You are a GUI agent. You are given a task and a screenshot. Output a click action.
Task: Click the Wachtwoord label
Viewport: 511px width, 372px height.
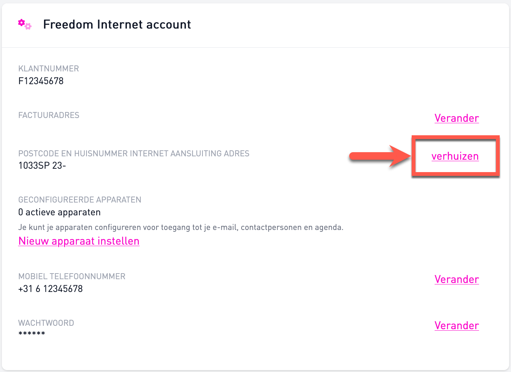tap(46, 323)
